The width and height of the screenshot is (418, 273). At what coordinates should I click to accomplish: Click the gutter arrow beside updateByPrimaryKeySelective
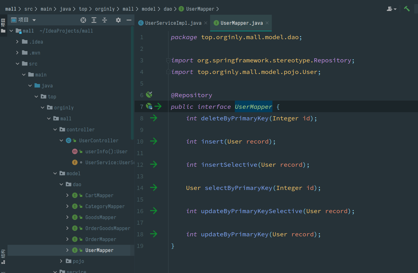pyautogui.click(x=153, y=211)
